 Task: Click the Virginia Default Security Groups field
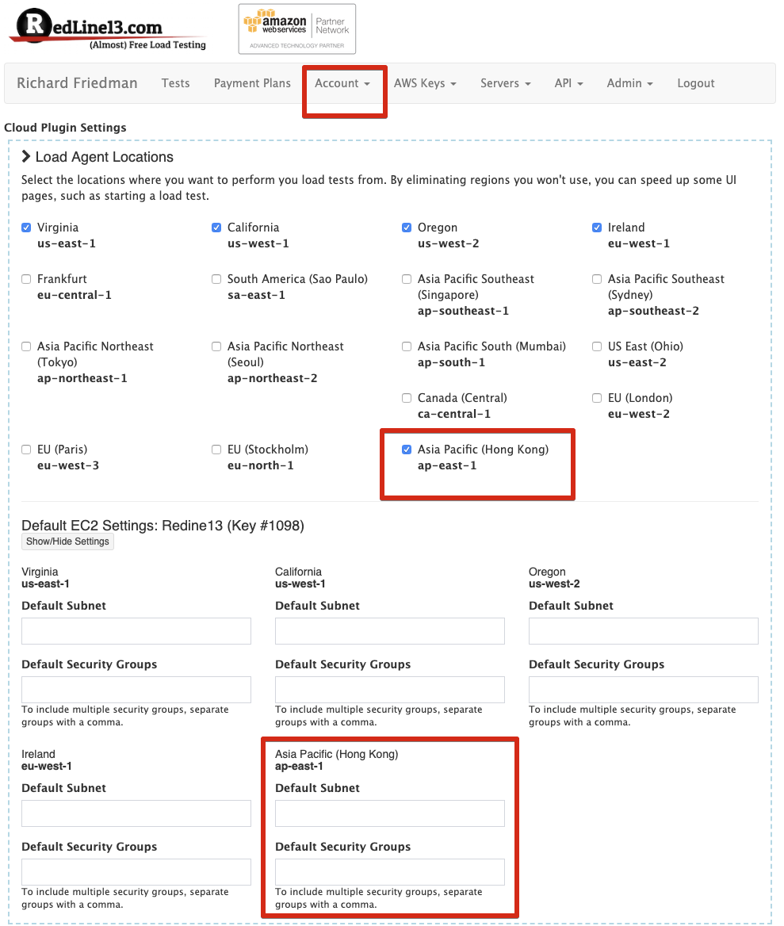tap(136, 690)
